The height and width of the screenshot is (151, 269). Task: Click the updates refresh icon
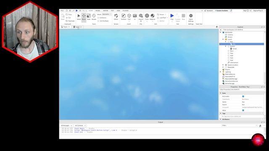click(x=231, y=10)
